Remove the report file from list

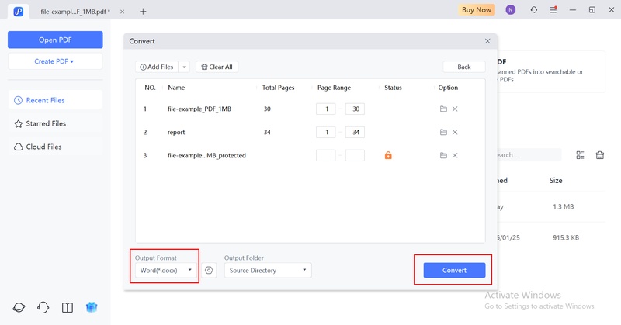[455, 133]
